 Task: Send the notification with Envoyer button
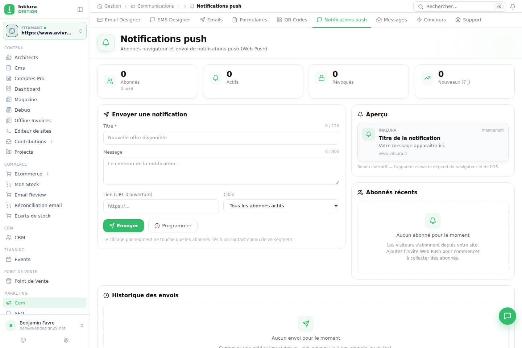(124, 225)
